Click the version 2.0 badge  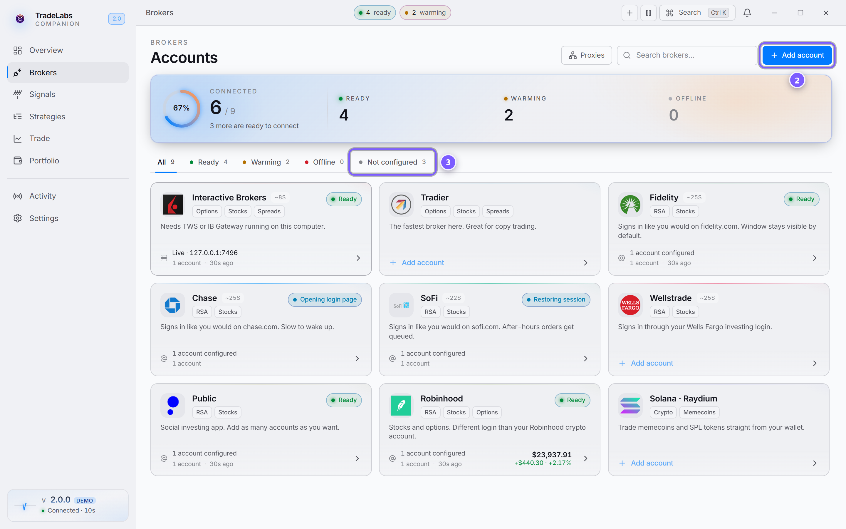[x=116, y=19]
